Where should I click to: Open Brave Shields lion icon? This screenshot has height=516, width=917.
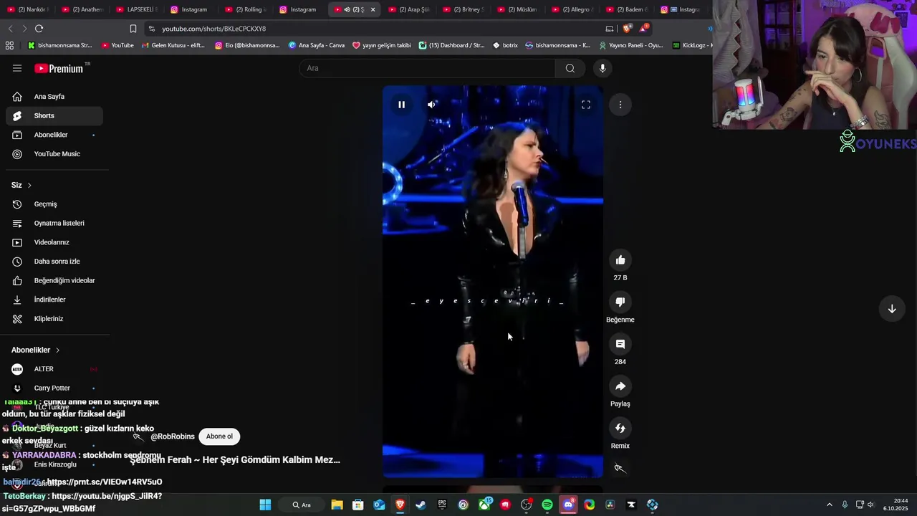click(x=628, y=29)
